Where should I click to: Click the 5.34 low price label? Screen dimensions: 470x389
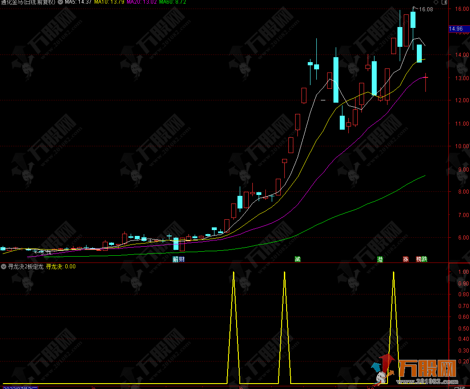pyautogui.click(x=46, y=253)
